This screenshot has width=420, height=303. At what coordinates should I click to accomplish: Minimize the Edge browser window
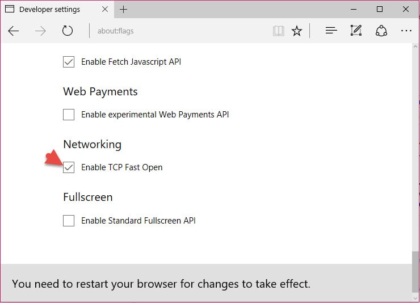click(x=354, y=9)
